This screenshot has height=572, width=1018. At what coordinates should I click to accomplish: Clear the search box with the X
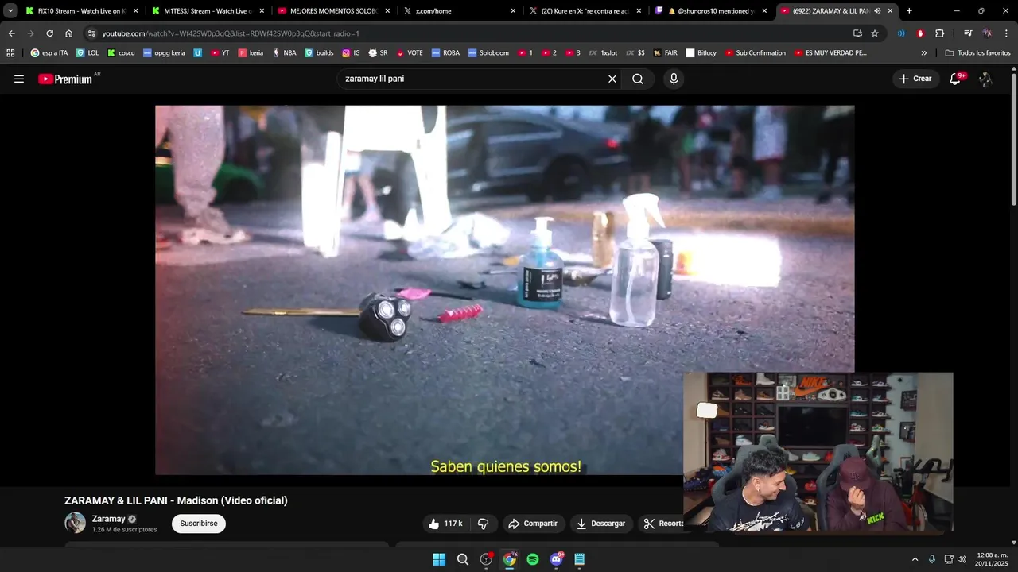612,79
